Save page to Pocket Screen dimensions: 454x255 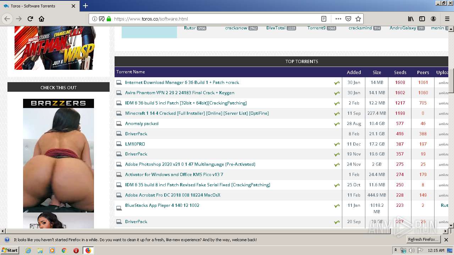348,19
